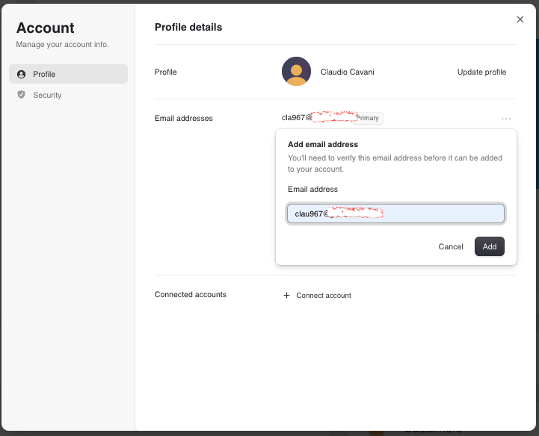Click the Primary badge next to email

pyautogui.click(x=369, y=119)
